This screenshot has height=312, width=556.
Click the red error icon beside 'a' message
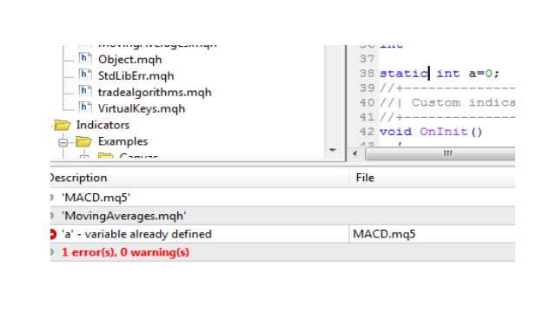click(x=53, y=234)
